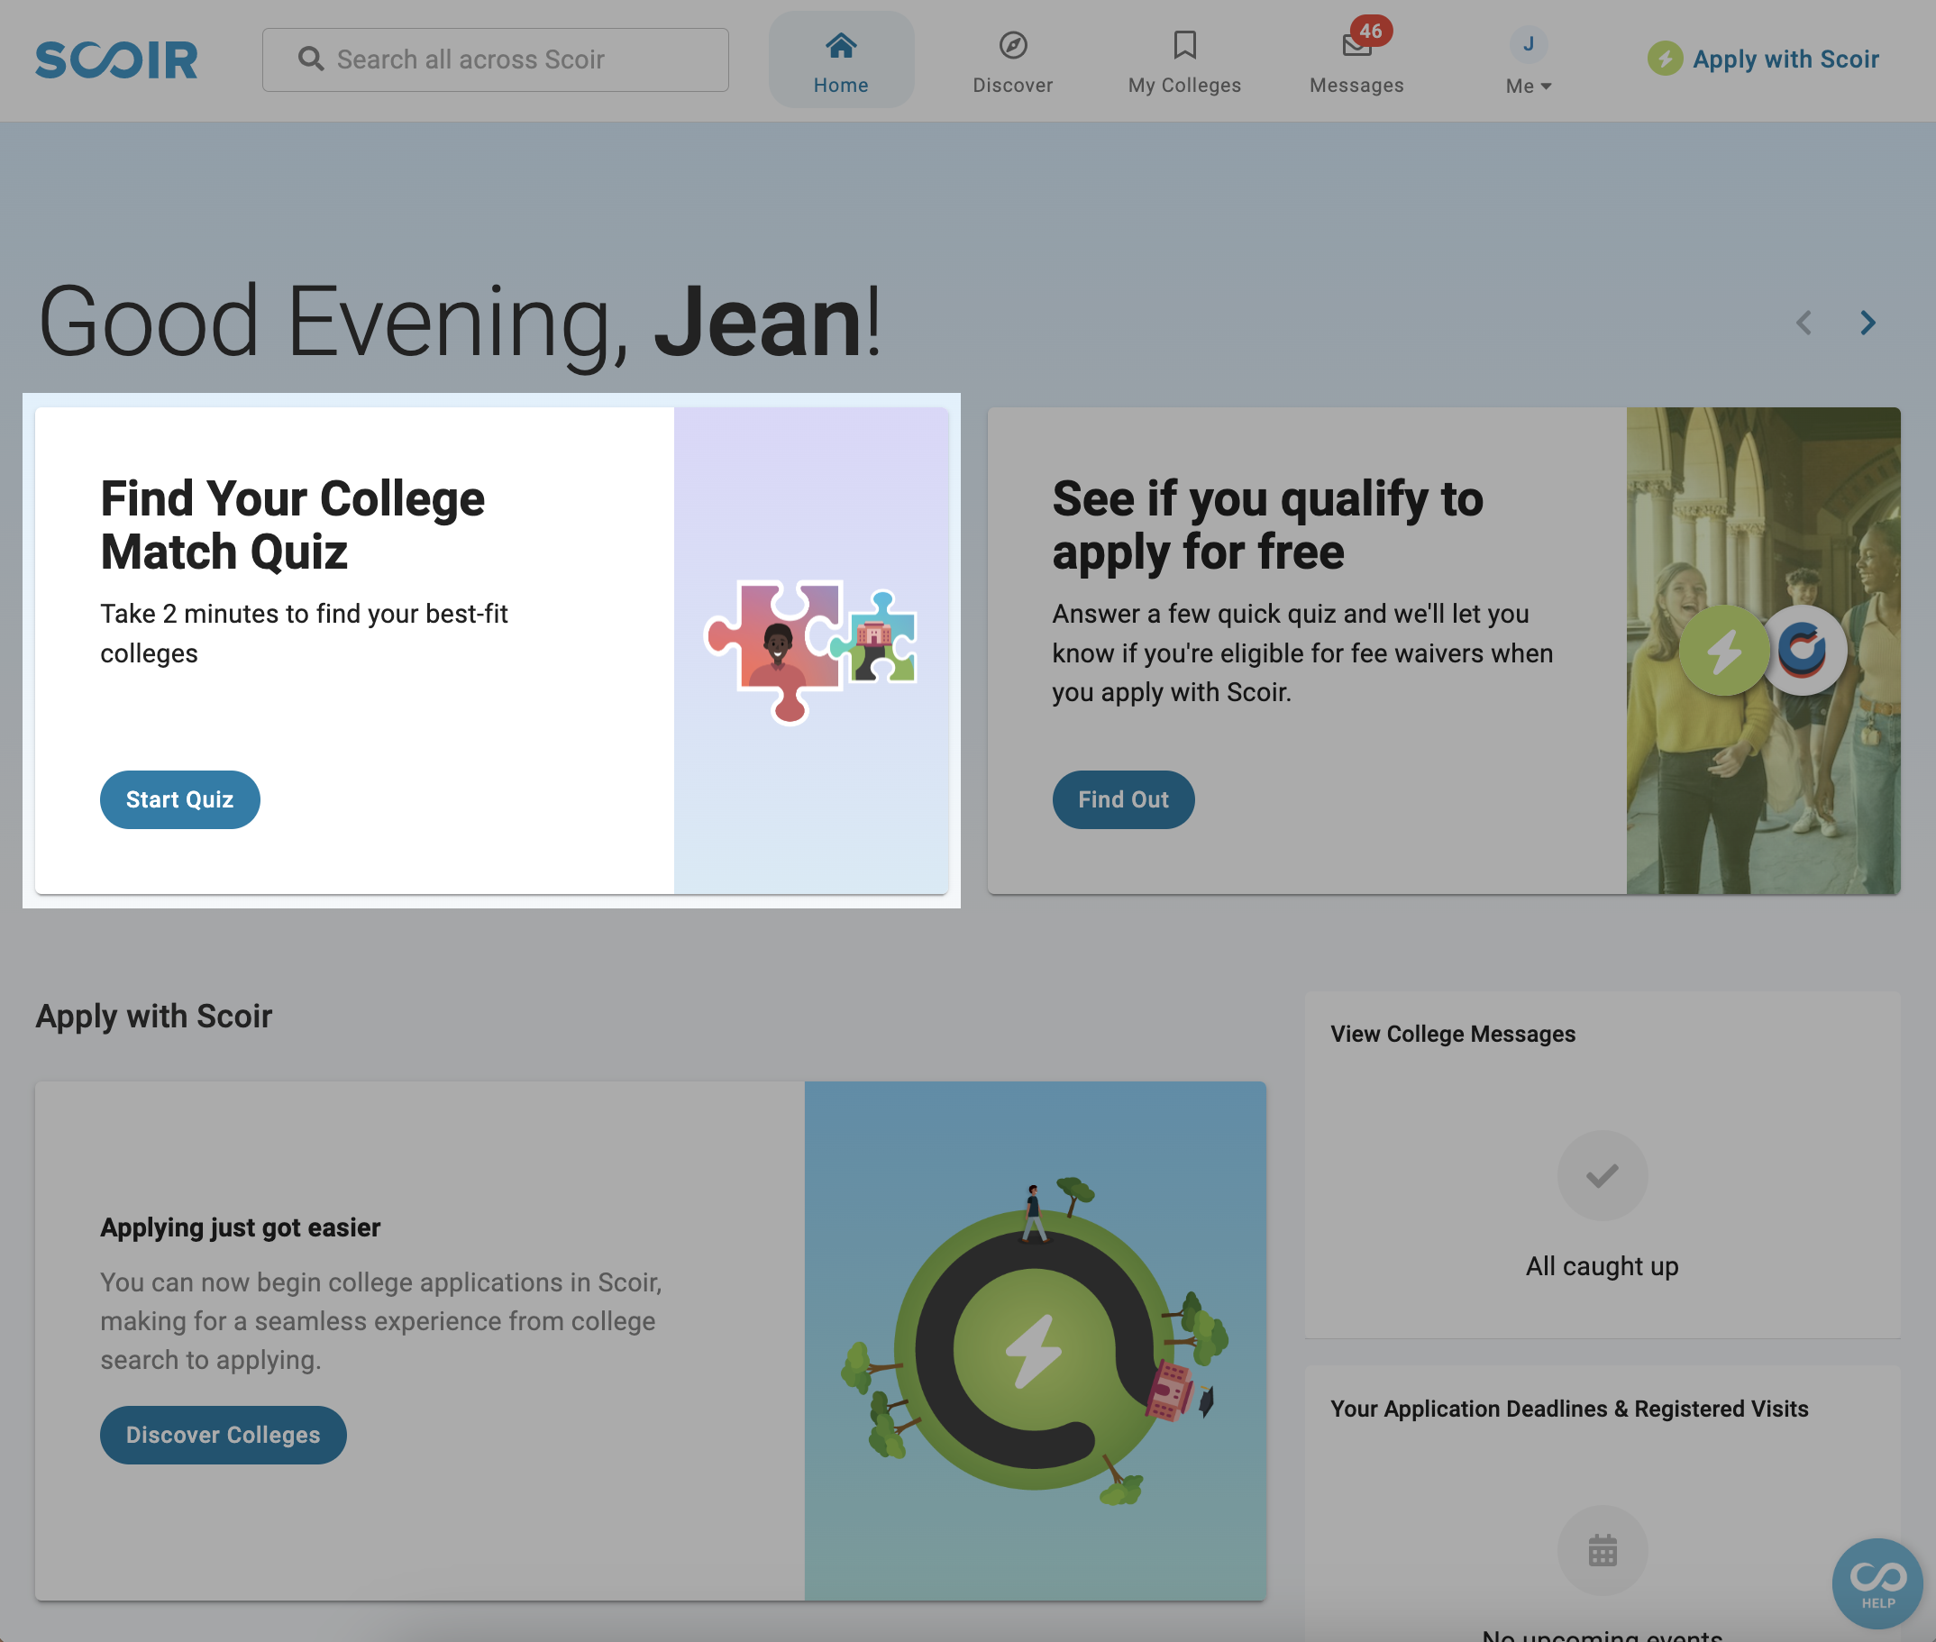Screen dimensions: 1936x1642
Task: Open View College Messages section
Action: pos(1454,1033)
